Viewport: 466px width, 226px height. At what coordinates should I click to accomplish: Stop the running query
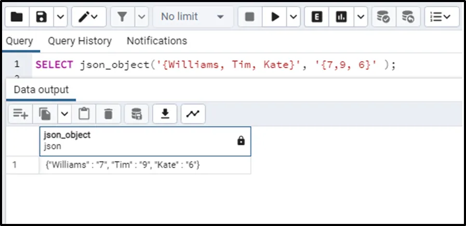pyautogui.click(x=249, y=17)
